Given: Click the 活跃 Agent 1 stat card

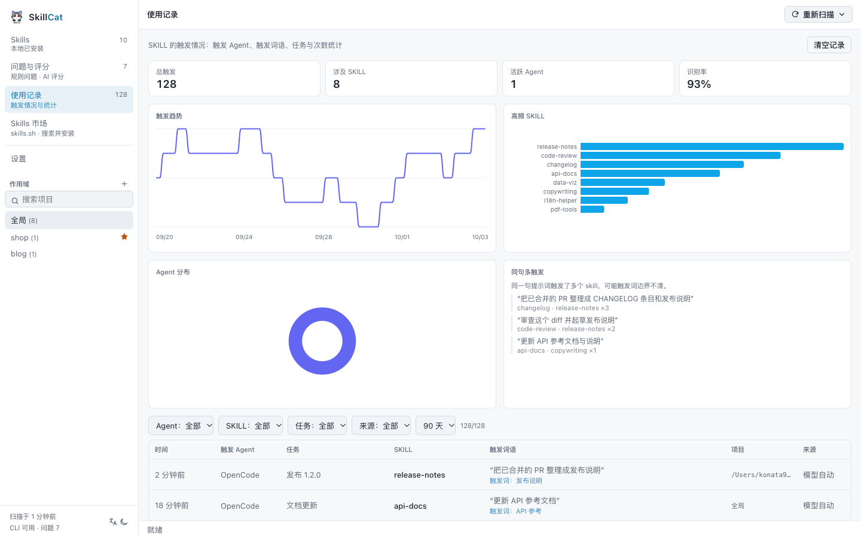Looking at the screenshot, I should [x=588, y=78].
